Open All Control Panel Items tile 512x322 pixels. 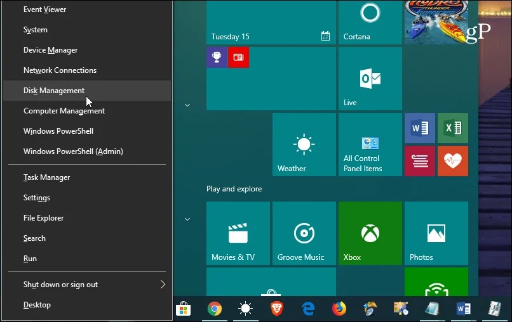pos(370,145)
